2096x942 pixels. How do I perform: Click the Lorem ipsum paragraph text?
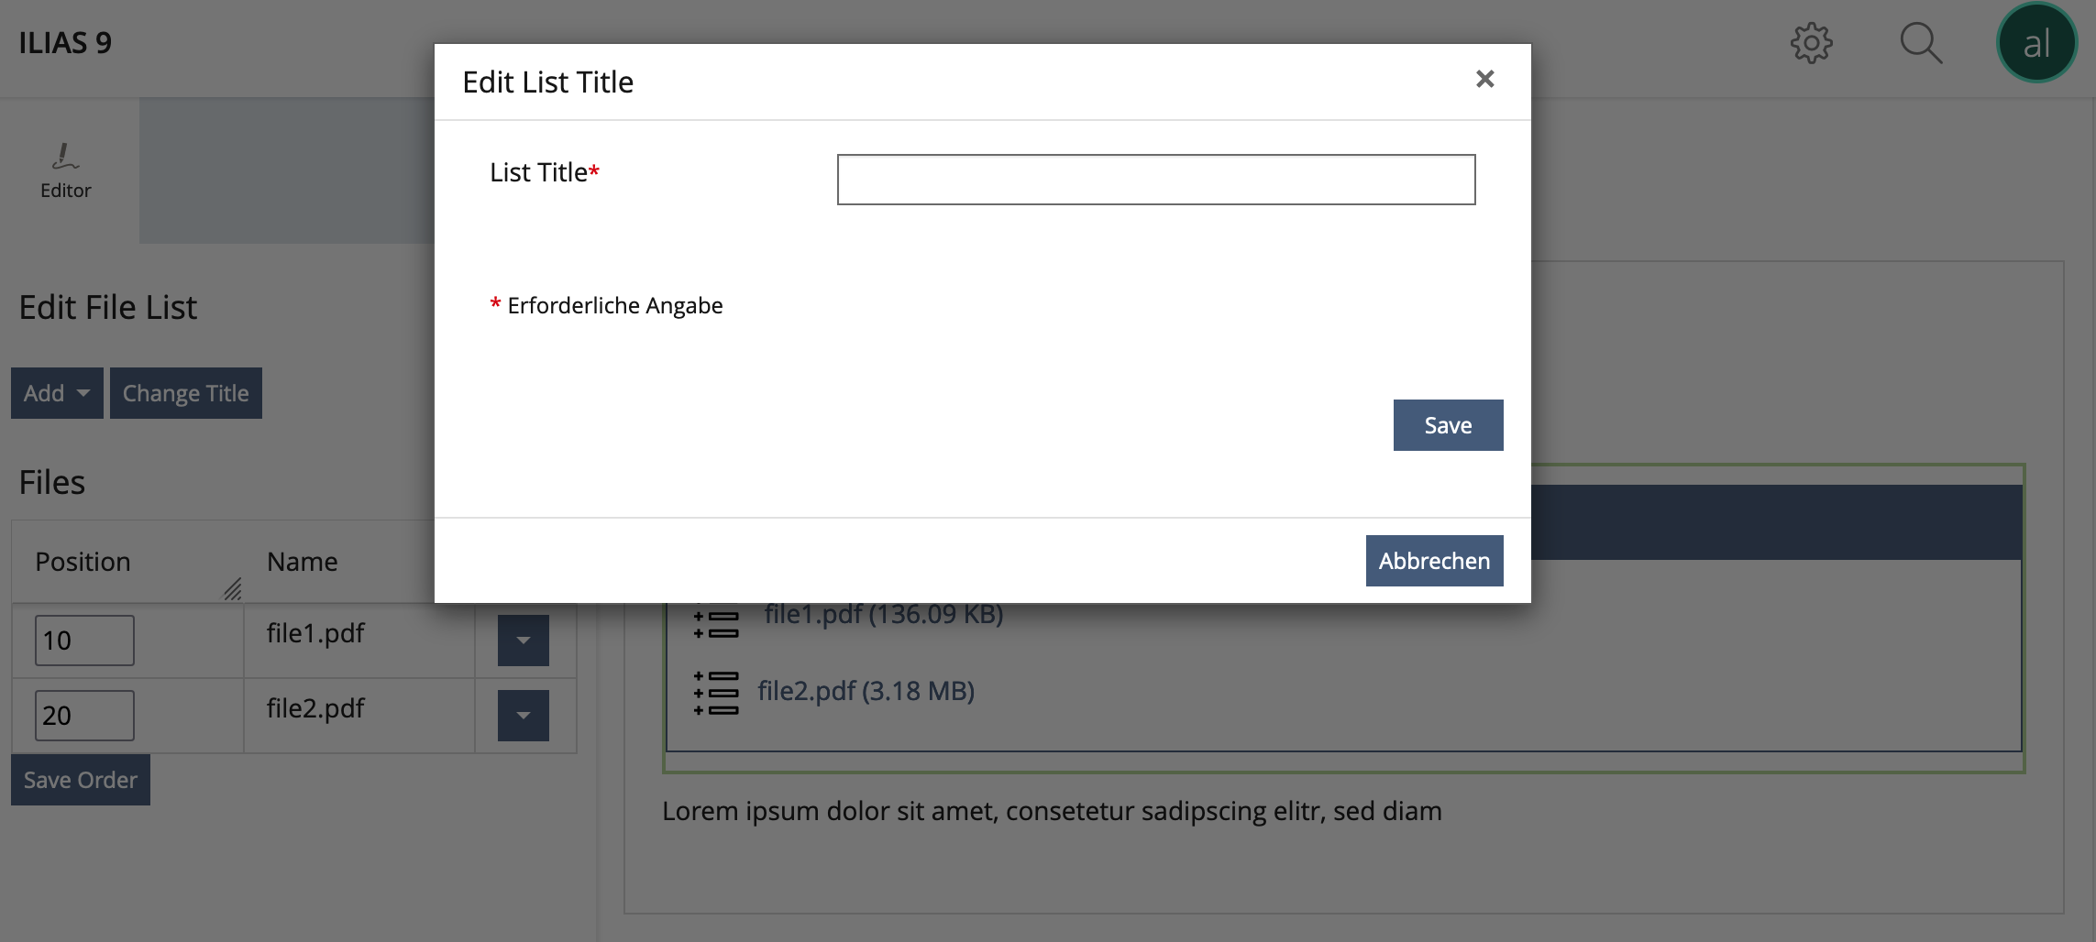coord(1052,811)
